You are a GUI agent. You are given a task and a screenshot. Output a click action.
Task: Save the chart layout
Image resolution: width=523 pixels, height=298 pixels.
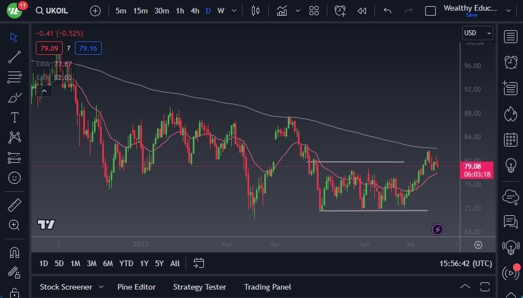pyautogui.click(x=471, y=15)
